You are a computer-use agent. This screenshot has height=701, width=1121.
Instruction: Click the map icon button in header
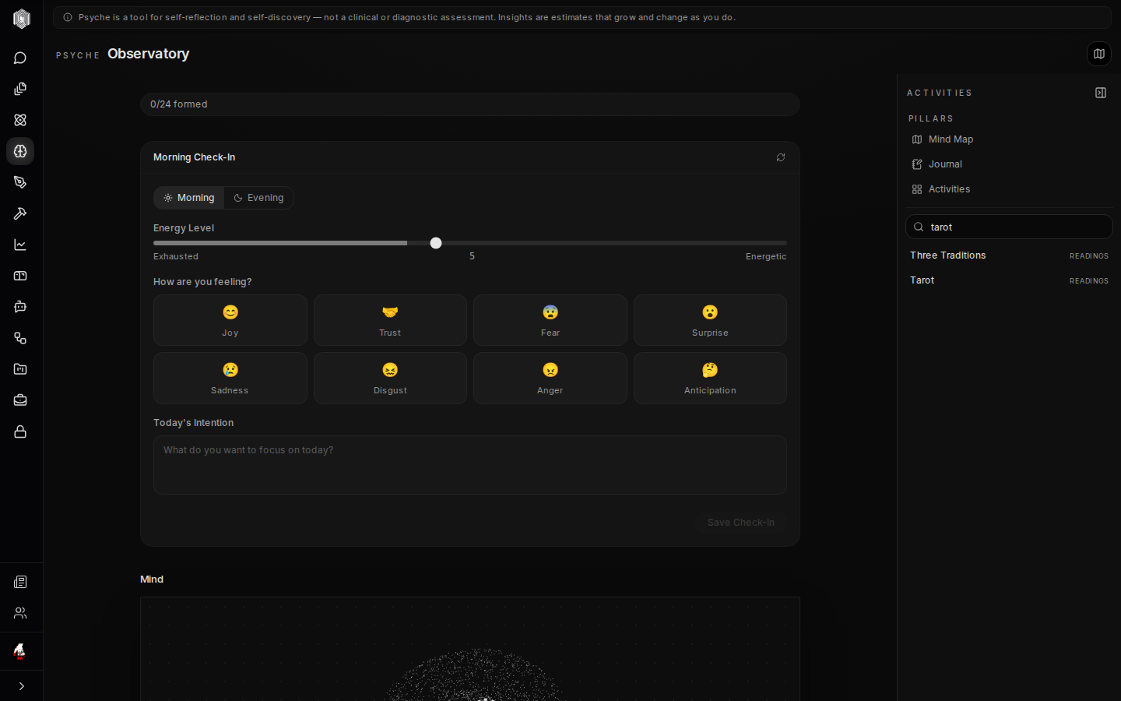(1098, 54)
